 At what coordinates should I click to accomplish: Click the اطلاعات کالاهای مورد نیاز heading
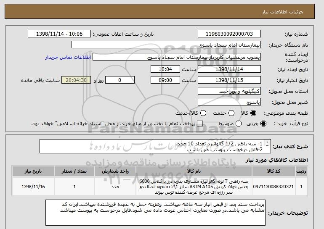(x=276, y=160)
